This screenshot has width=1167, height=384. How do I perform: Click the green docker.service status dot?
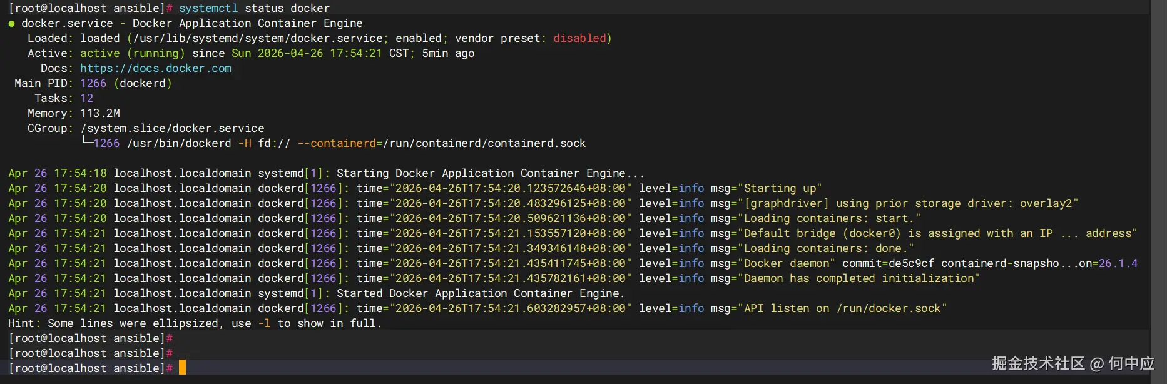coord(11,24)
